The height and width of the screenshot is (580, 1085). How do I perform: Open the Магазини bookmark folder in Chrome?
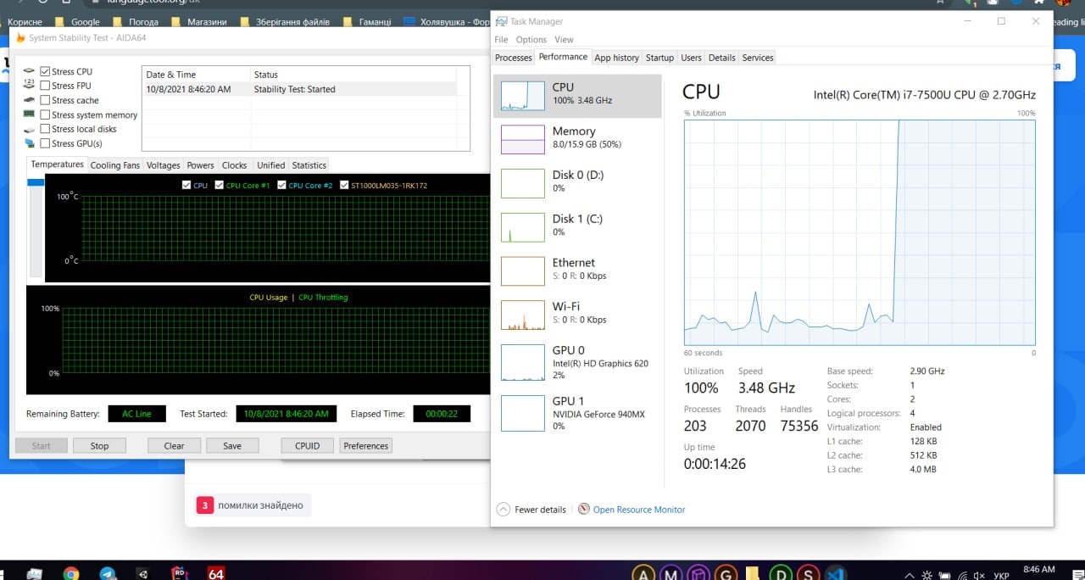[198, 22]
